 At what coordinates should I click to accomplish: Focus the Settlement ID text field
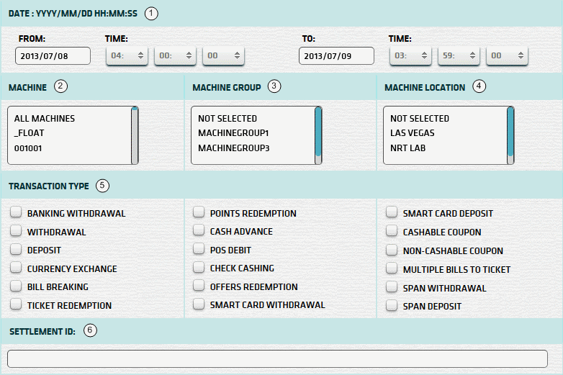[x=277, y=358]
